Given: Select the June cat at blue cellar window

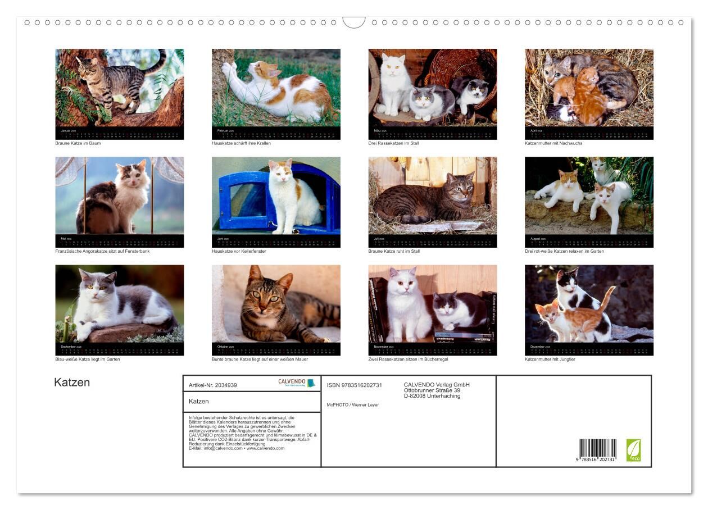Looking at the screenshot, I should click(x=276, y=195).
